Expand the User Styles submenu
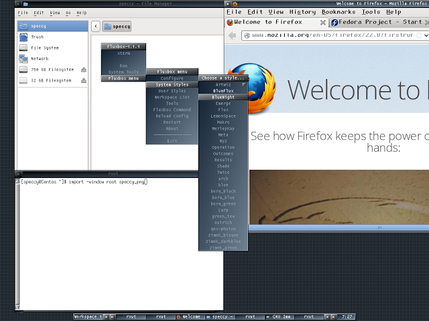 [172, 91]
